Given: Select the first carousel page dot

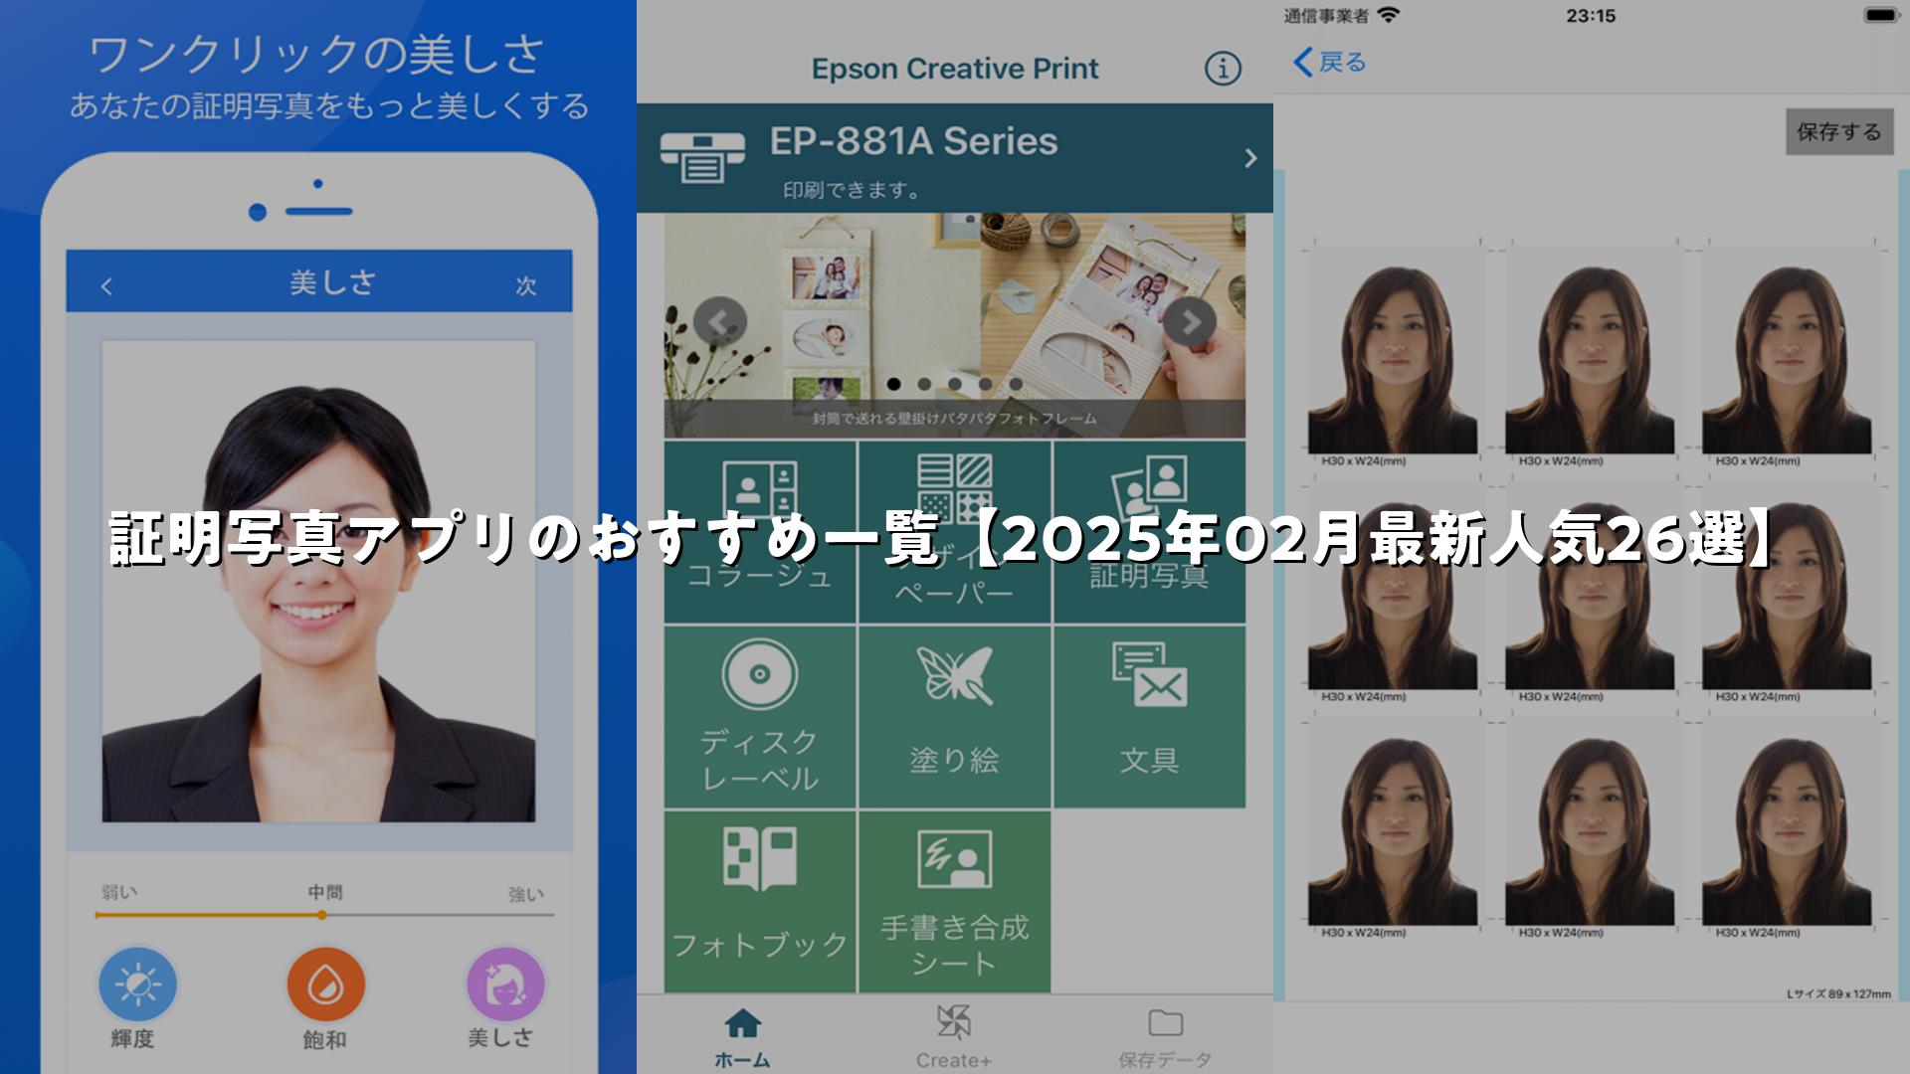Looking at the screenshot, I should click(893, 384).
